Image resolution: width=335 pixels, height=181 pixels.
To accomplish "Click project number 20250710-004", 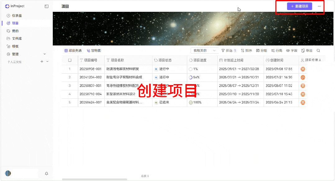I will [x=90, y=94].
